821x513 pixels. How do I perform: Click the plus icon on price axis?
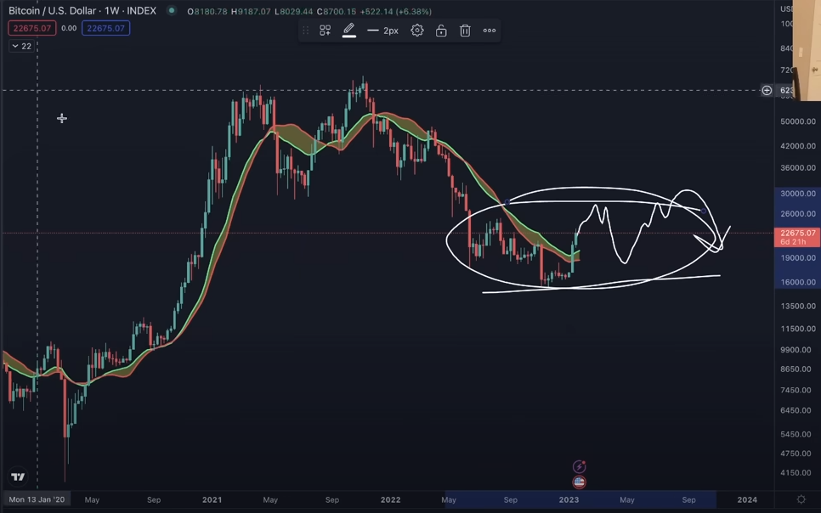click(767, 91)
